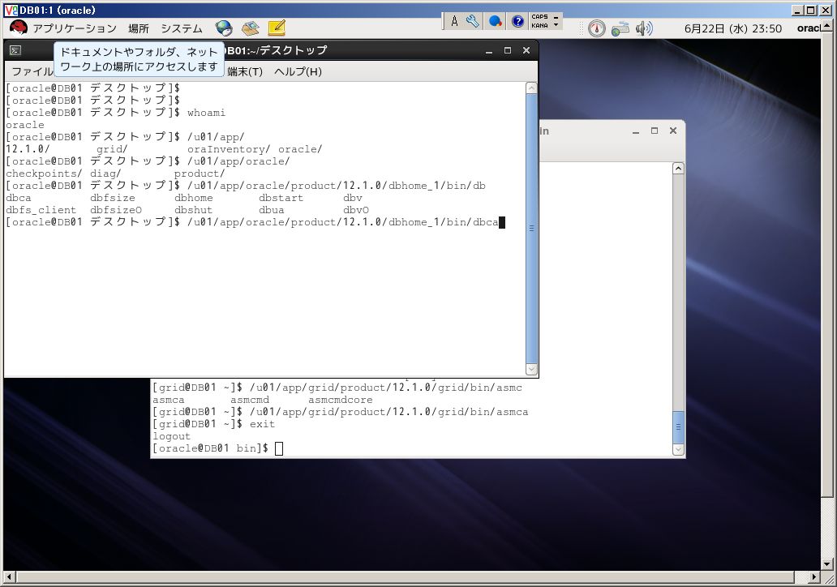Launch the mail client icon in panel

[250, 28]
